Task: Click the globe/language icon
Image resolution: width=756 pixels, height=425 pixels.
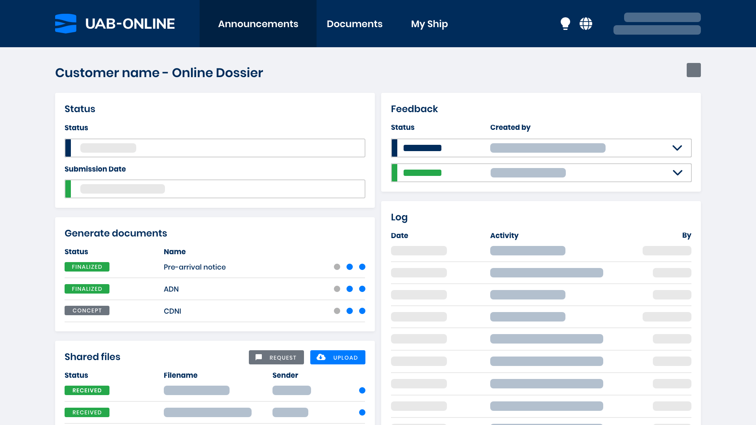Action: coord(586,23)
